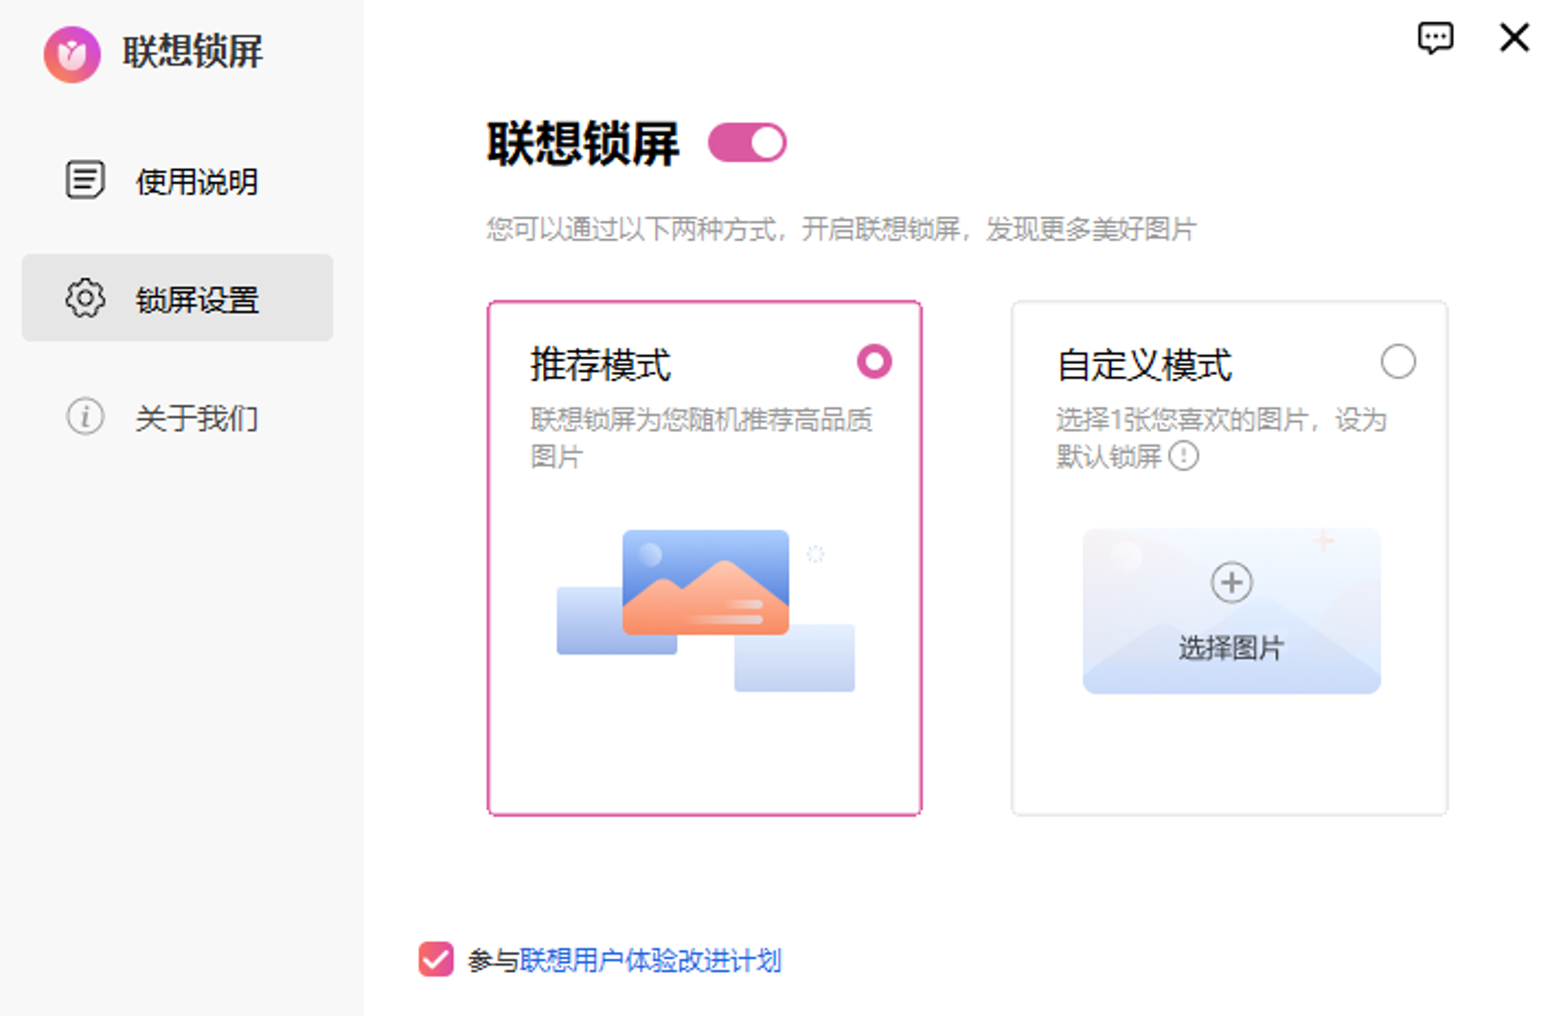The image size is (1563, 1016).
Task: Turn off the 联想锁屏 toggle switch
Action: pos(746,143)
